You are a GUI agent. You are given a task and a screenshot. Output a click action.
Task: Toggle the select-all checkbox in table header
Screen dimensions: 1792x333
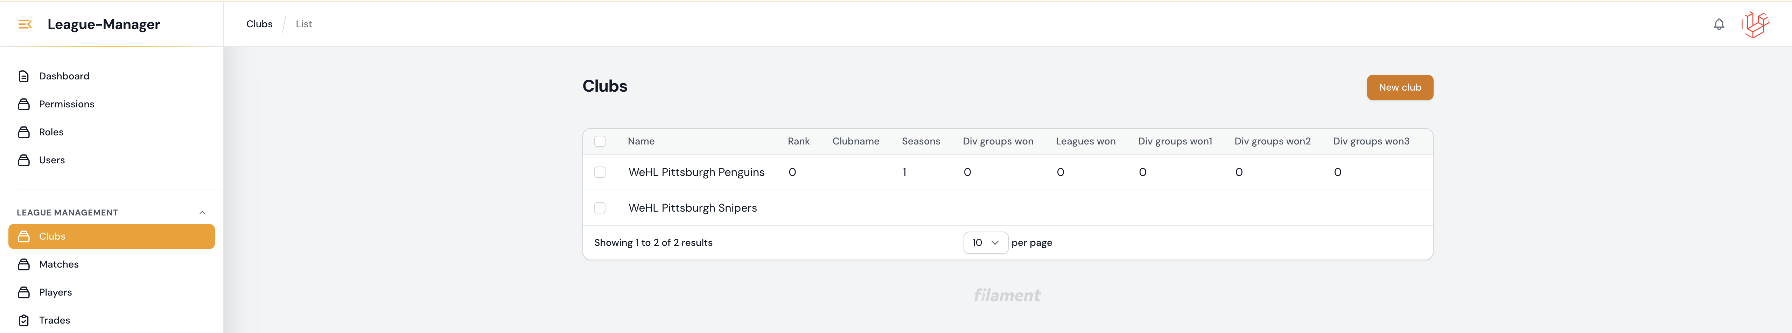click(600, 142)
